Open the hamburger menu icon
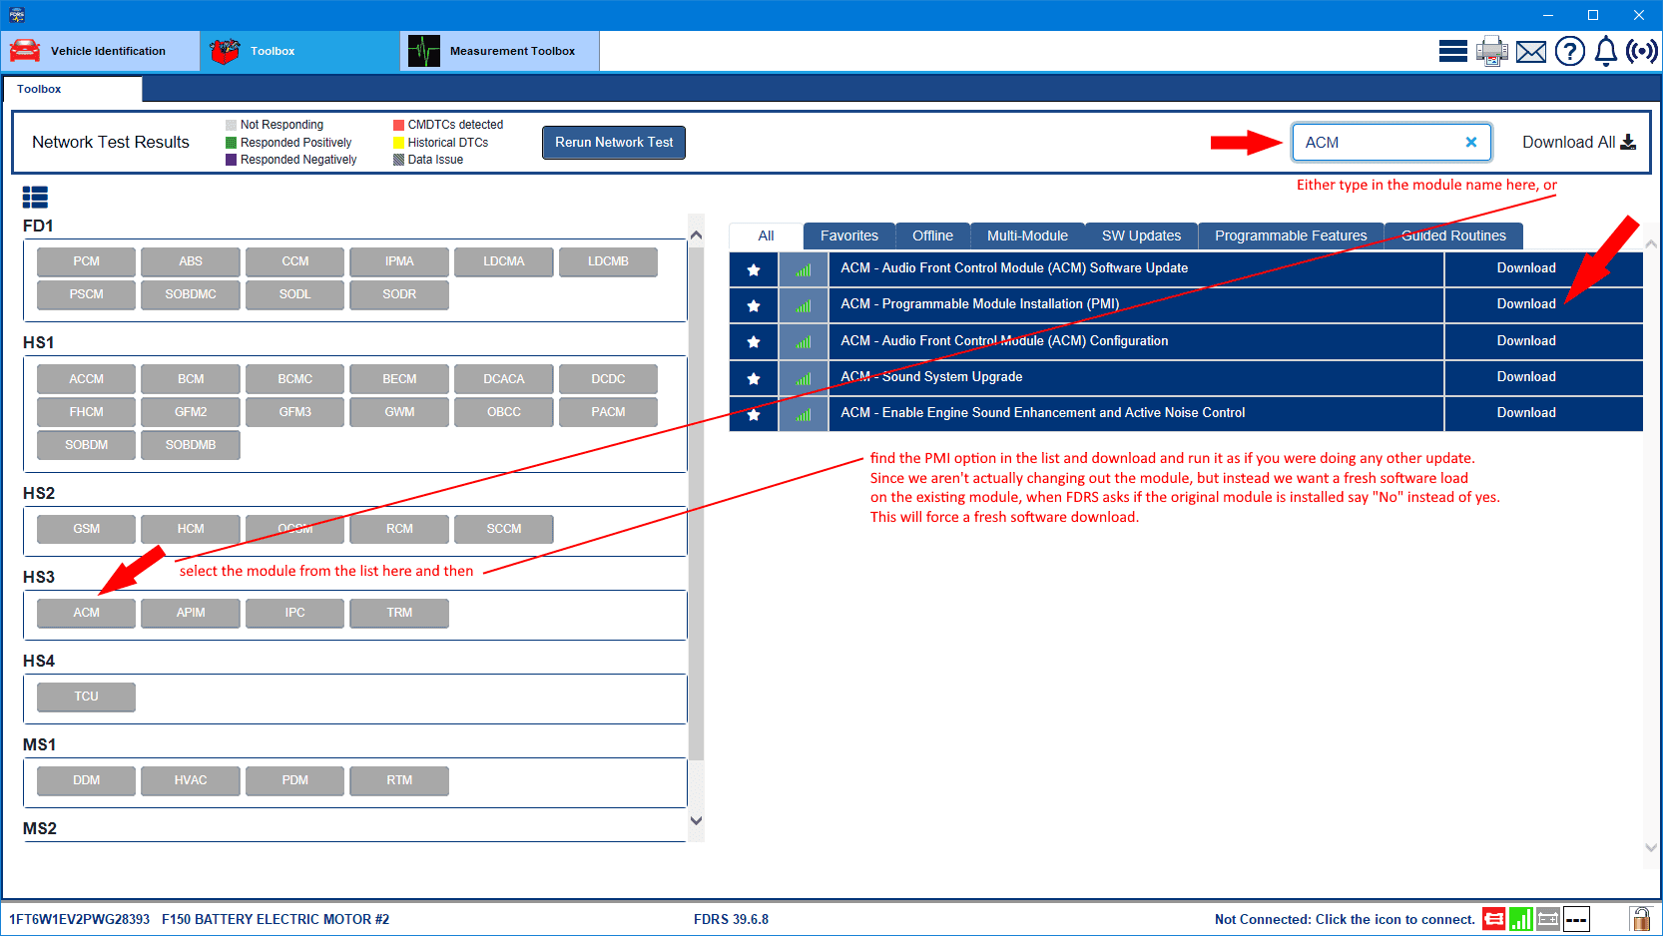This screenshot has width=1663, height=936. click(x=1452, y=51)
